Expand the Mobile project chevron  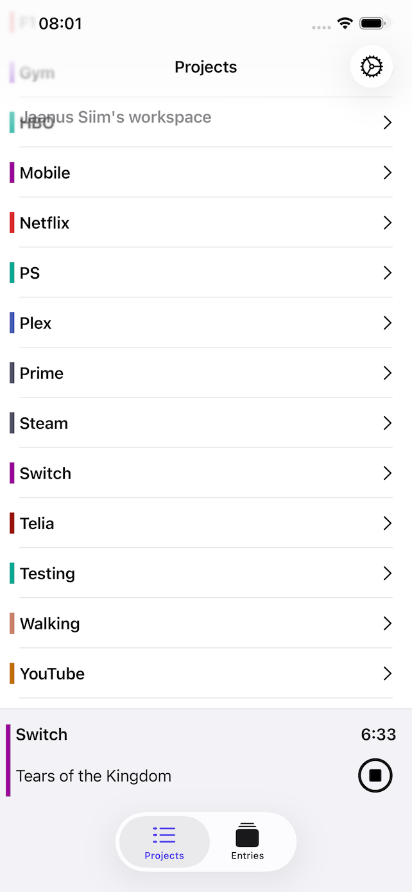point(387,172)
